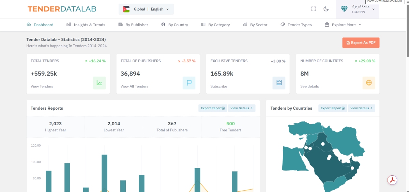Image resolution: width=409 pixels, height=192 pixels.
Task: Click the TenderDatalab logo
Action: (x=62, y=9)
